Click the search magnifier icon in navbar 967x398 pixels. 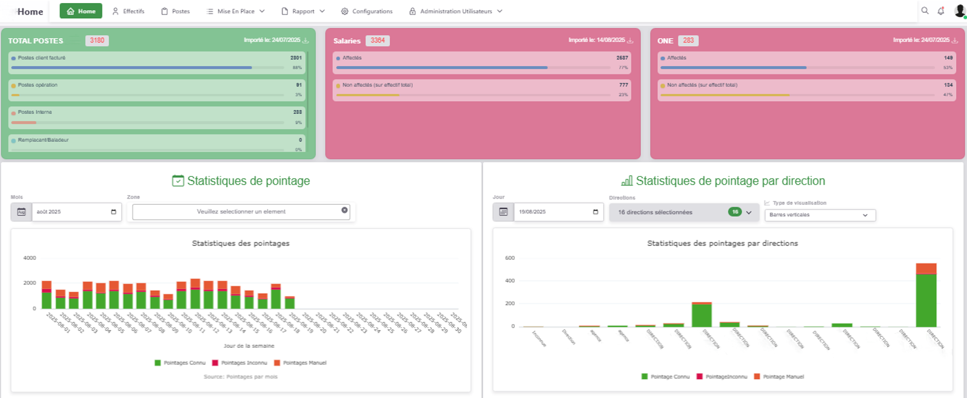coord(925,11)
